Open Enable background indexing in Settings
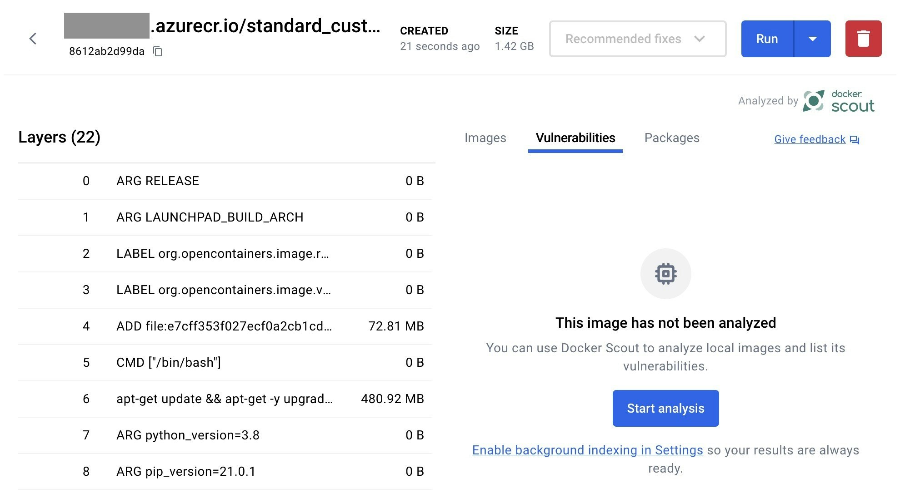 [x=587, y=450]
